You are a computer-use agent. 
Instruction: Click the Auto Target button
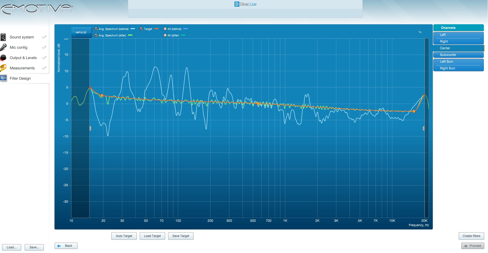click(124, 236)
